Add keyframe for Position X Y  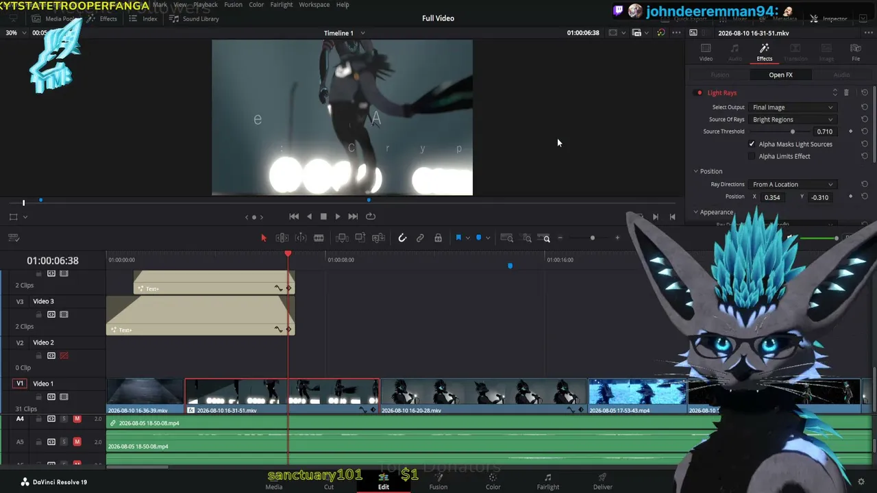point(851,197)
